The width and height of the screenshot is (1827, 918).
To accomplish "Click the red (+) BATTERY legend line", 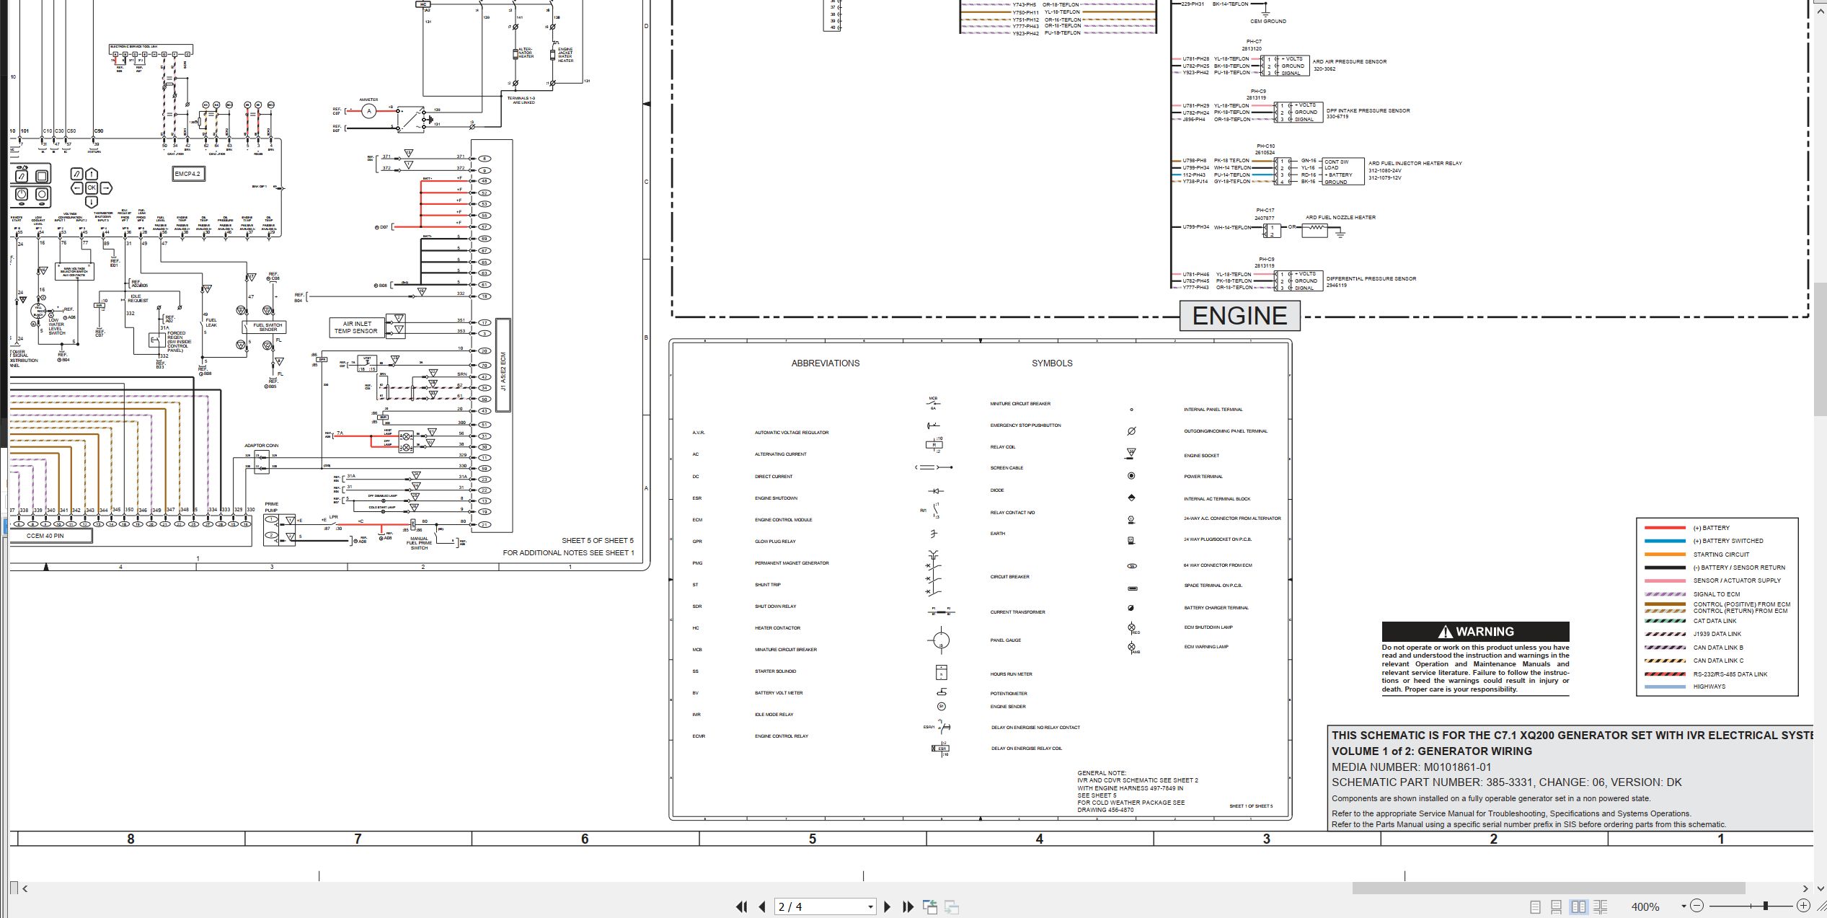I will tap(1665, 528).
